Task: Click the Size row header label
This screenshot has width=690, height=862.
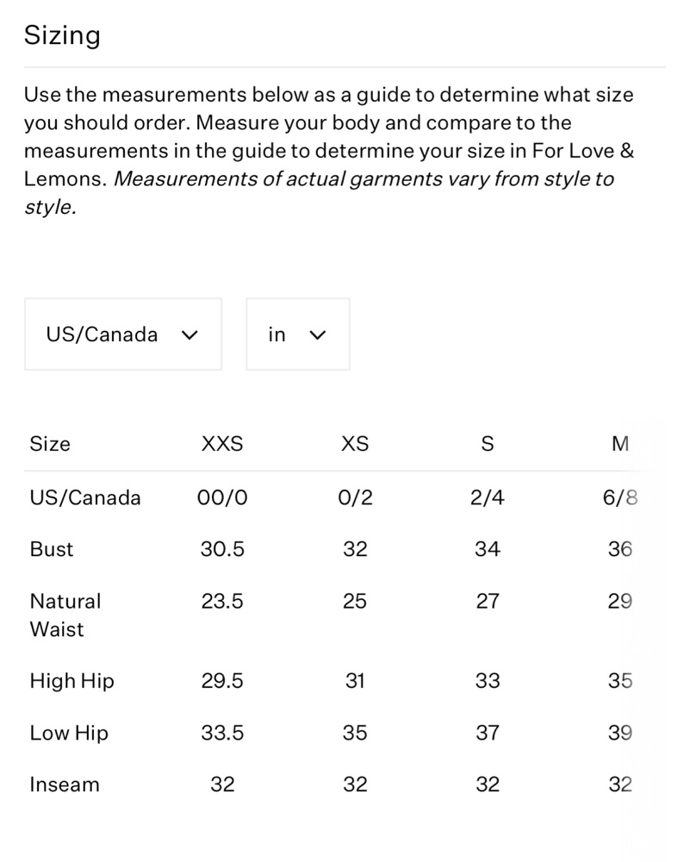Action: 50,444
